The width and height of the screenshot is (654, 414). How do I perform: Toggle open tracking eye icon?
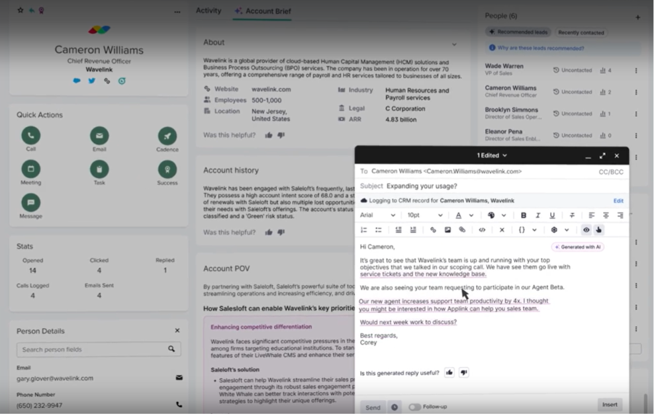coord(586,229)
